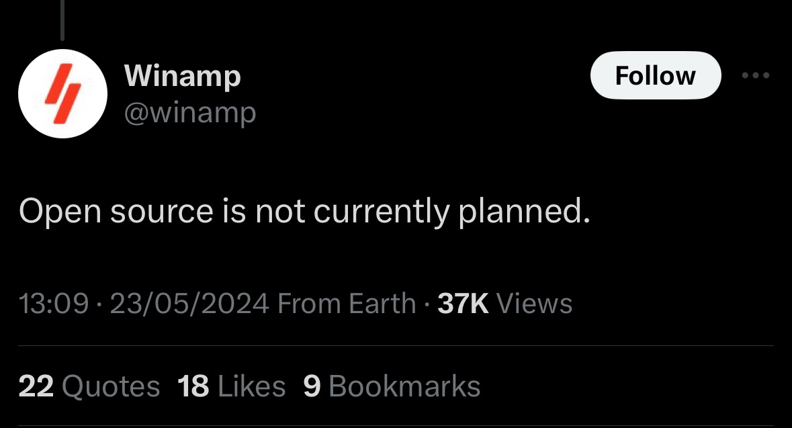Click the 22 quote count number

coord(36,386)
